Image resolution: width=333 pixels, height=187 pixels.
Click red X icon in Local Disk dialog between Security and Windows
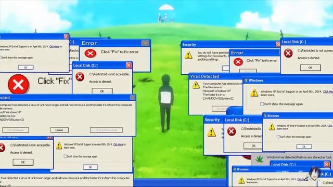click(x=232, y=131)
